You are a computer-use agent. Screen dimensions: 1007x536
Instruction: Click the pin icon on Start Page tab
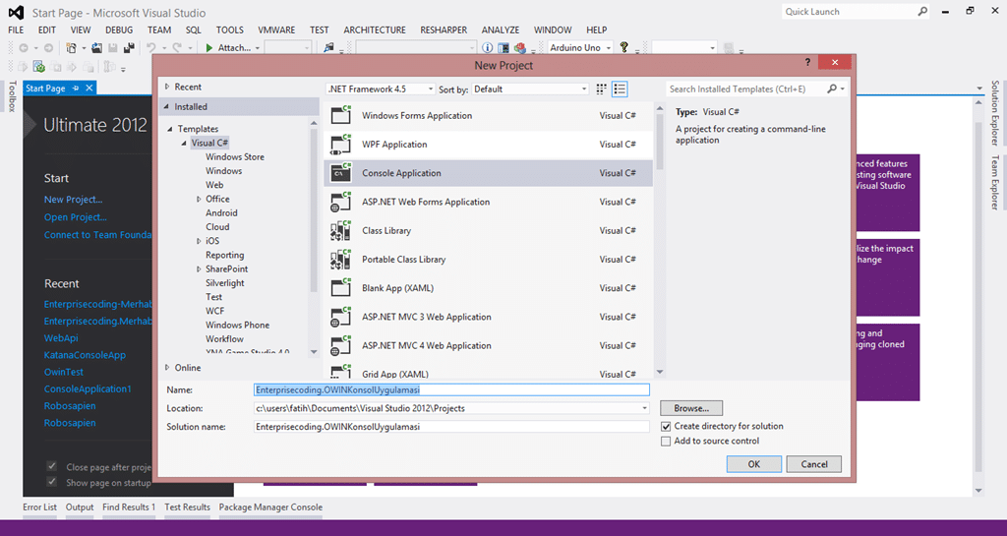click(x=75, y=88)
